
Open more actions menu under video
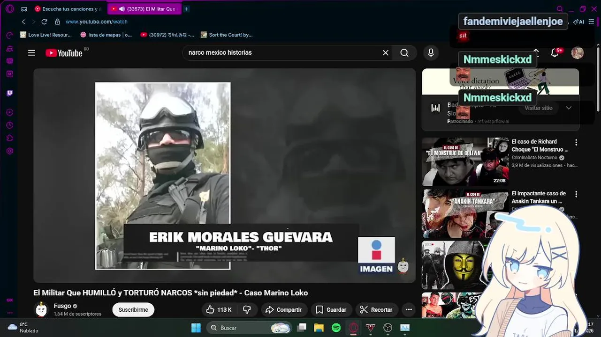click(409, 310)
